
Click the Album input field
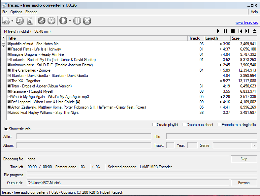click(84, 146)
